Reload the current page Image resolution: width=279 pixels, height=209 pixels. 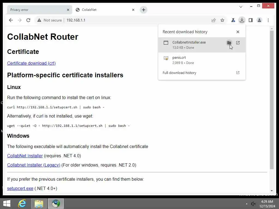click(28, 20)
